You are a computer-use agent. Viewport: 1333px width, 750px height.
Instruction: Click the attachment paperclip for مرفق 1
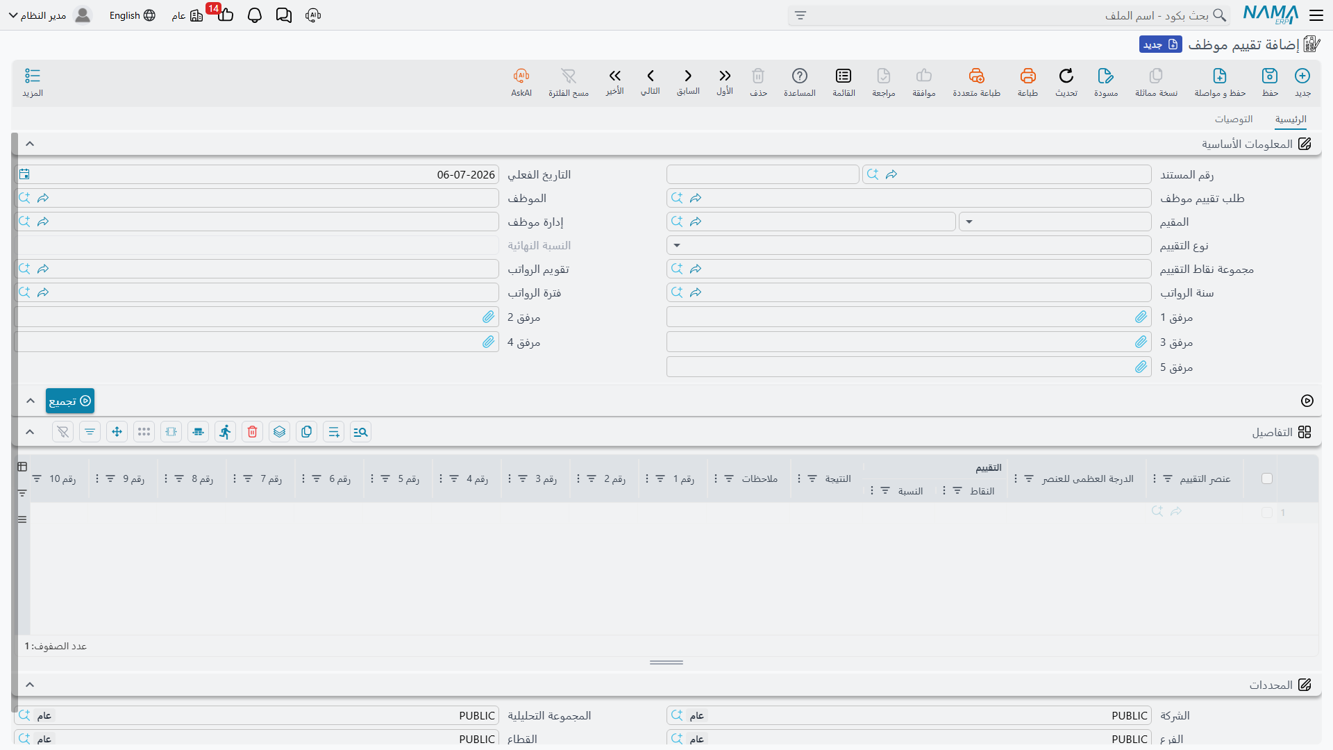click(1141, 317)
